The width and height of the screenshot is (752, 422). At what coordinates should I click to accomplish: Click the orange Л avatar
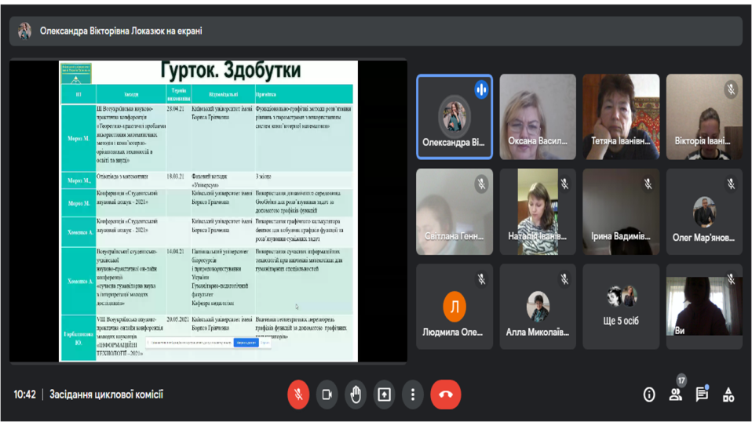(454, 306)
